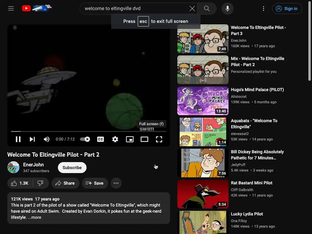The width and height of the screenshot is (312, 234).
Task: Enable miniplayer mode
Action: pyautogui.click(x=130, y=139)
